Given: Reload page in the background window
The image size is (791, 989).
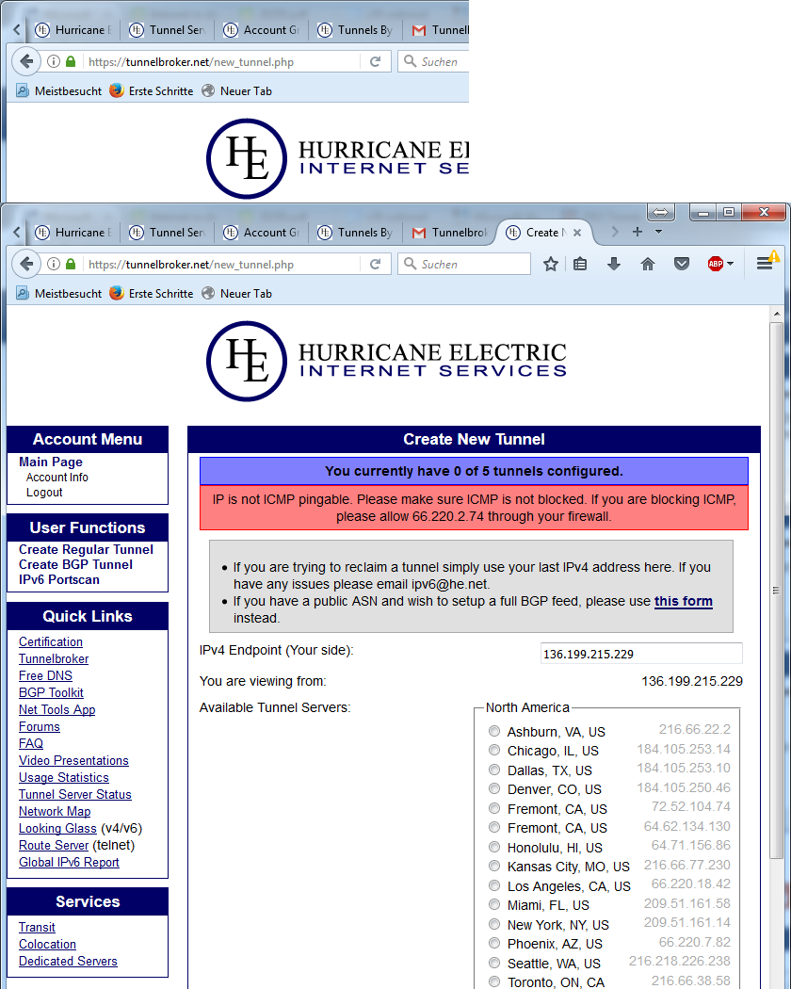Looking at the screenshot, I should (x=376, y=62).
